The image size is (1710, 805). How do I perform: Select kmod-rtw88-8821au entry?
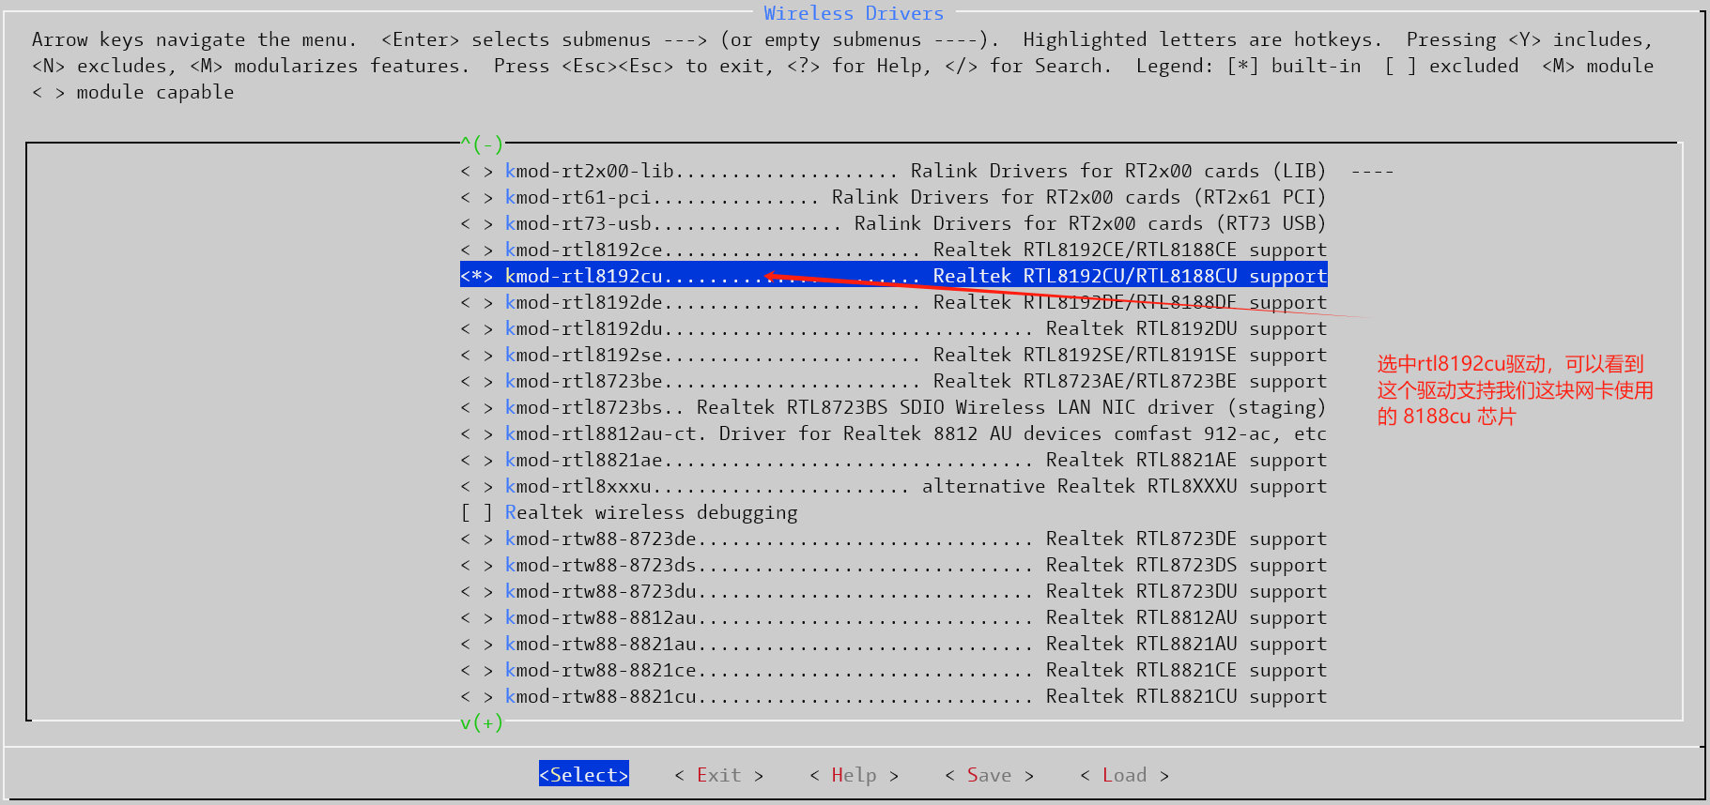893,644
